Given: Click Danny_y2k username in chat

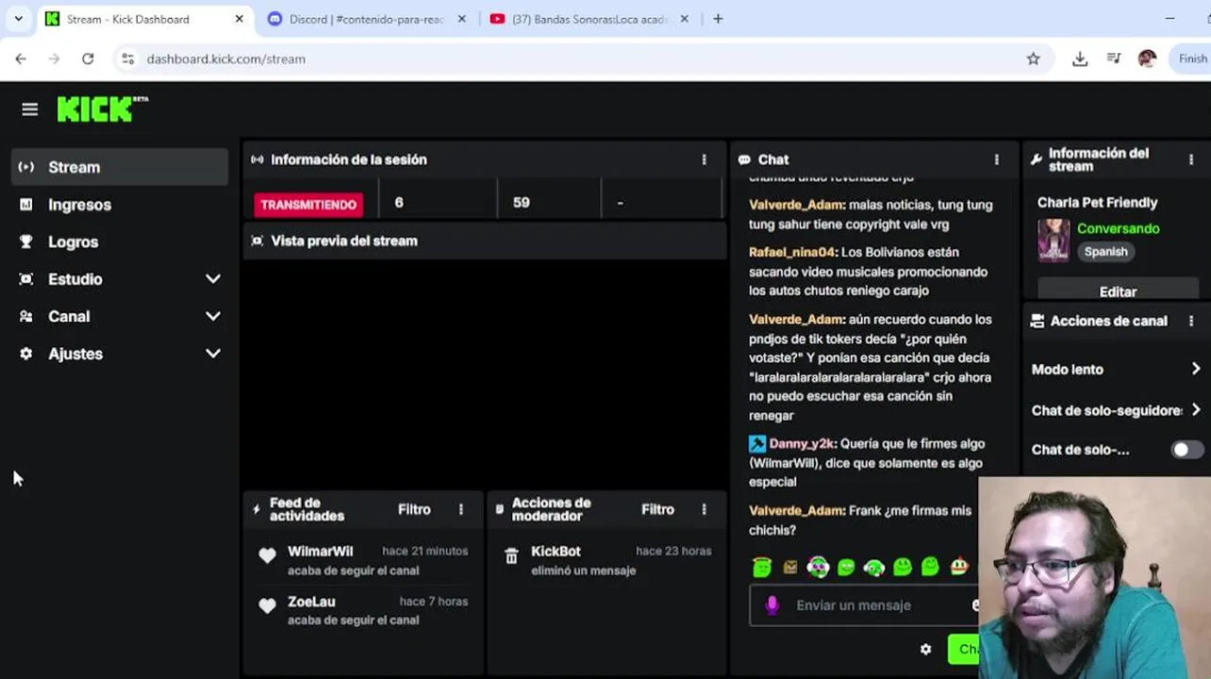Looking at the screenshot, I should coord(802,443).
